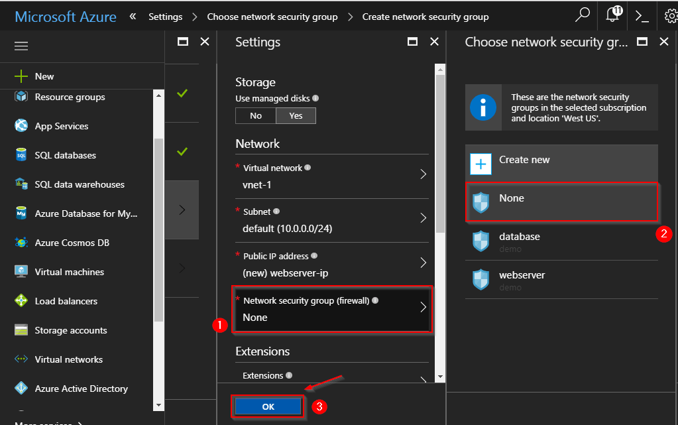
Task: Click 'default (10.0.0.0/24)' subnet value
Action: [x=287, y=229]
